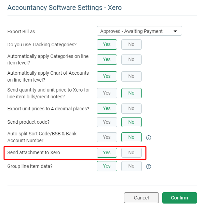Select Yes for Send attachment to Xero
The width and height of the screenshot is (206, 208).
point(107,152)
